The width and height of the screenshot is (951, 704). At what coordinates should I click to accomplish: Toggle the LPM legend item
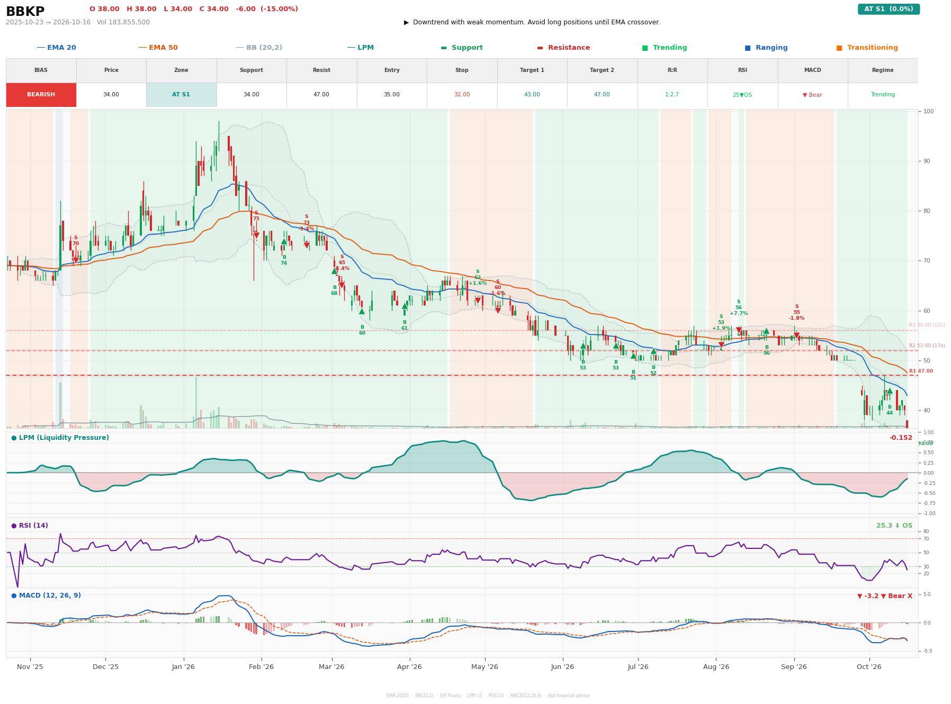coord(360,48)
